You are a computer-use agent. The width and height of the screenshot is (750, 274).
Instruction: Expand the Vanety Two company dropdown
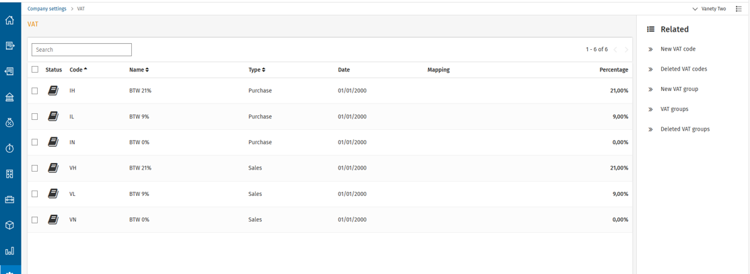click(709, 9)
